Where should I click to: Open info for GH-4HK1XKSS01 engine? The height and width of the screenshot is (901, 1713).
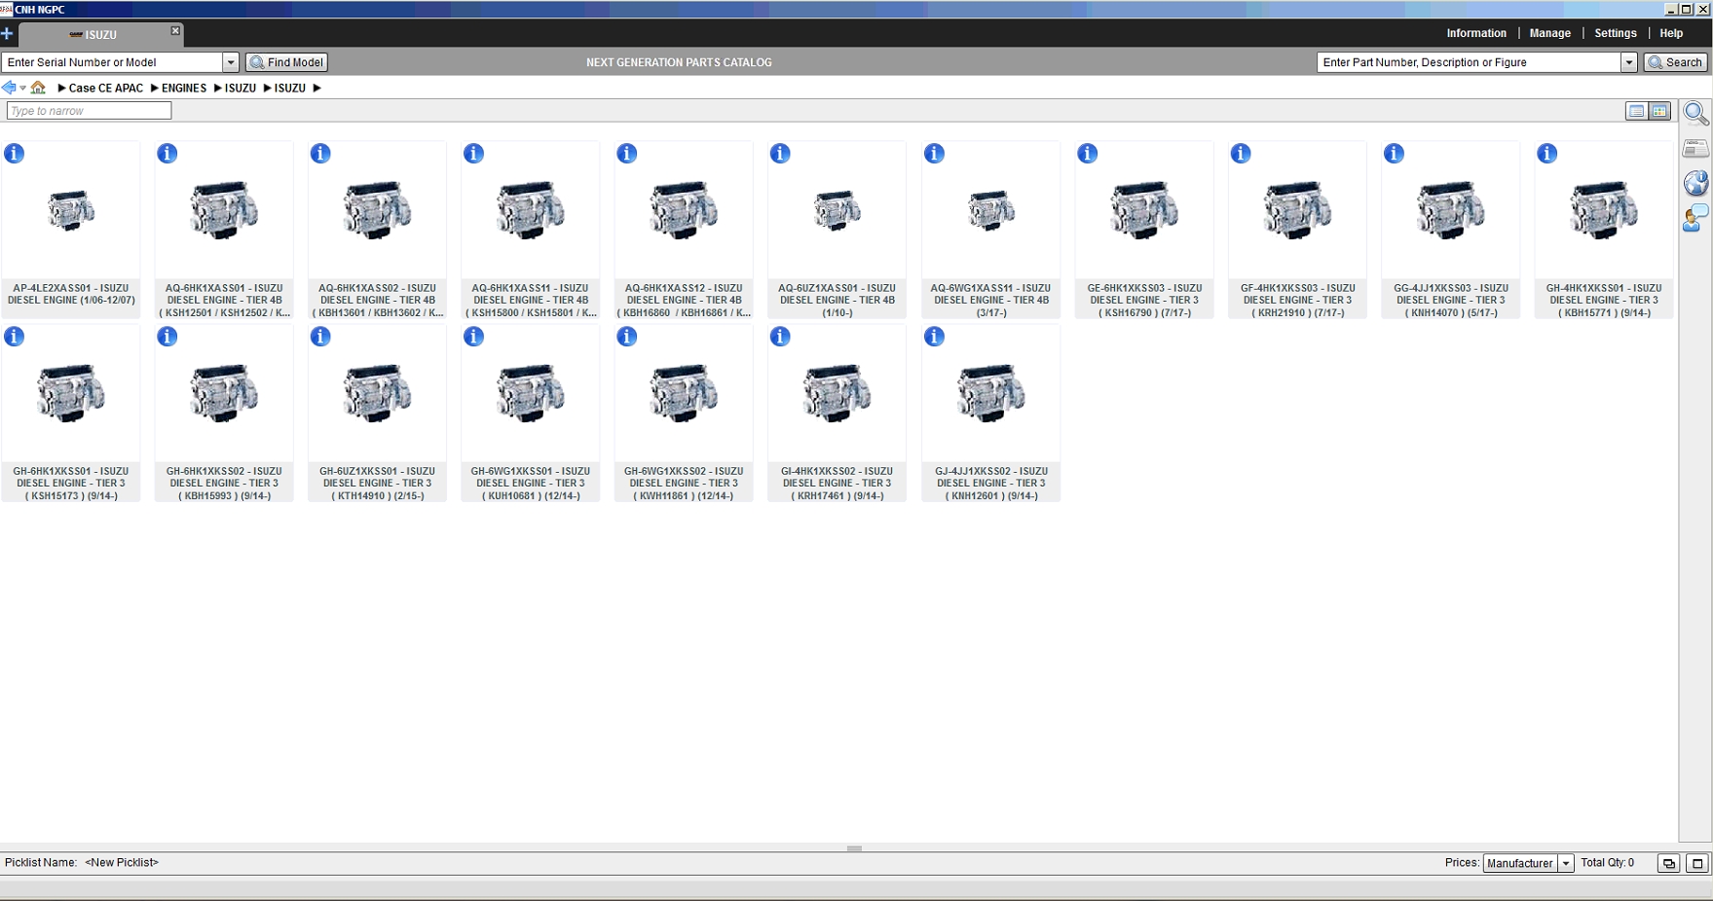click(x=1547, y=154)
